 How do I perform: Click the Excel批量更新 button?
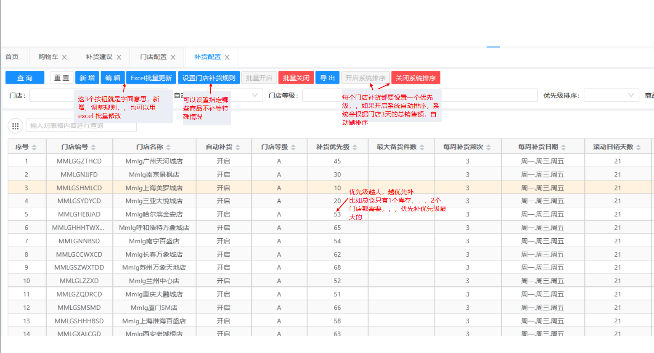tap(151, 78)
